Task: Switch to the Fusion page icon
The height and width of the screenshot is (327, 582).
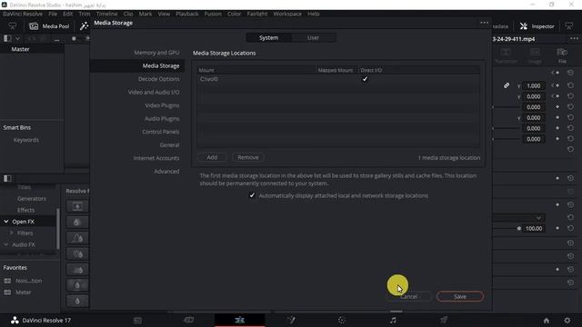Action: [291, 320]
